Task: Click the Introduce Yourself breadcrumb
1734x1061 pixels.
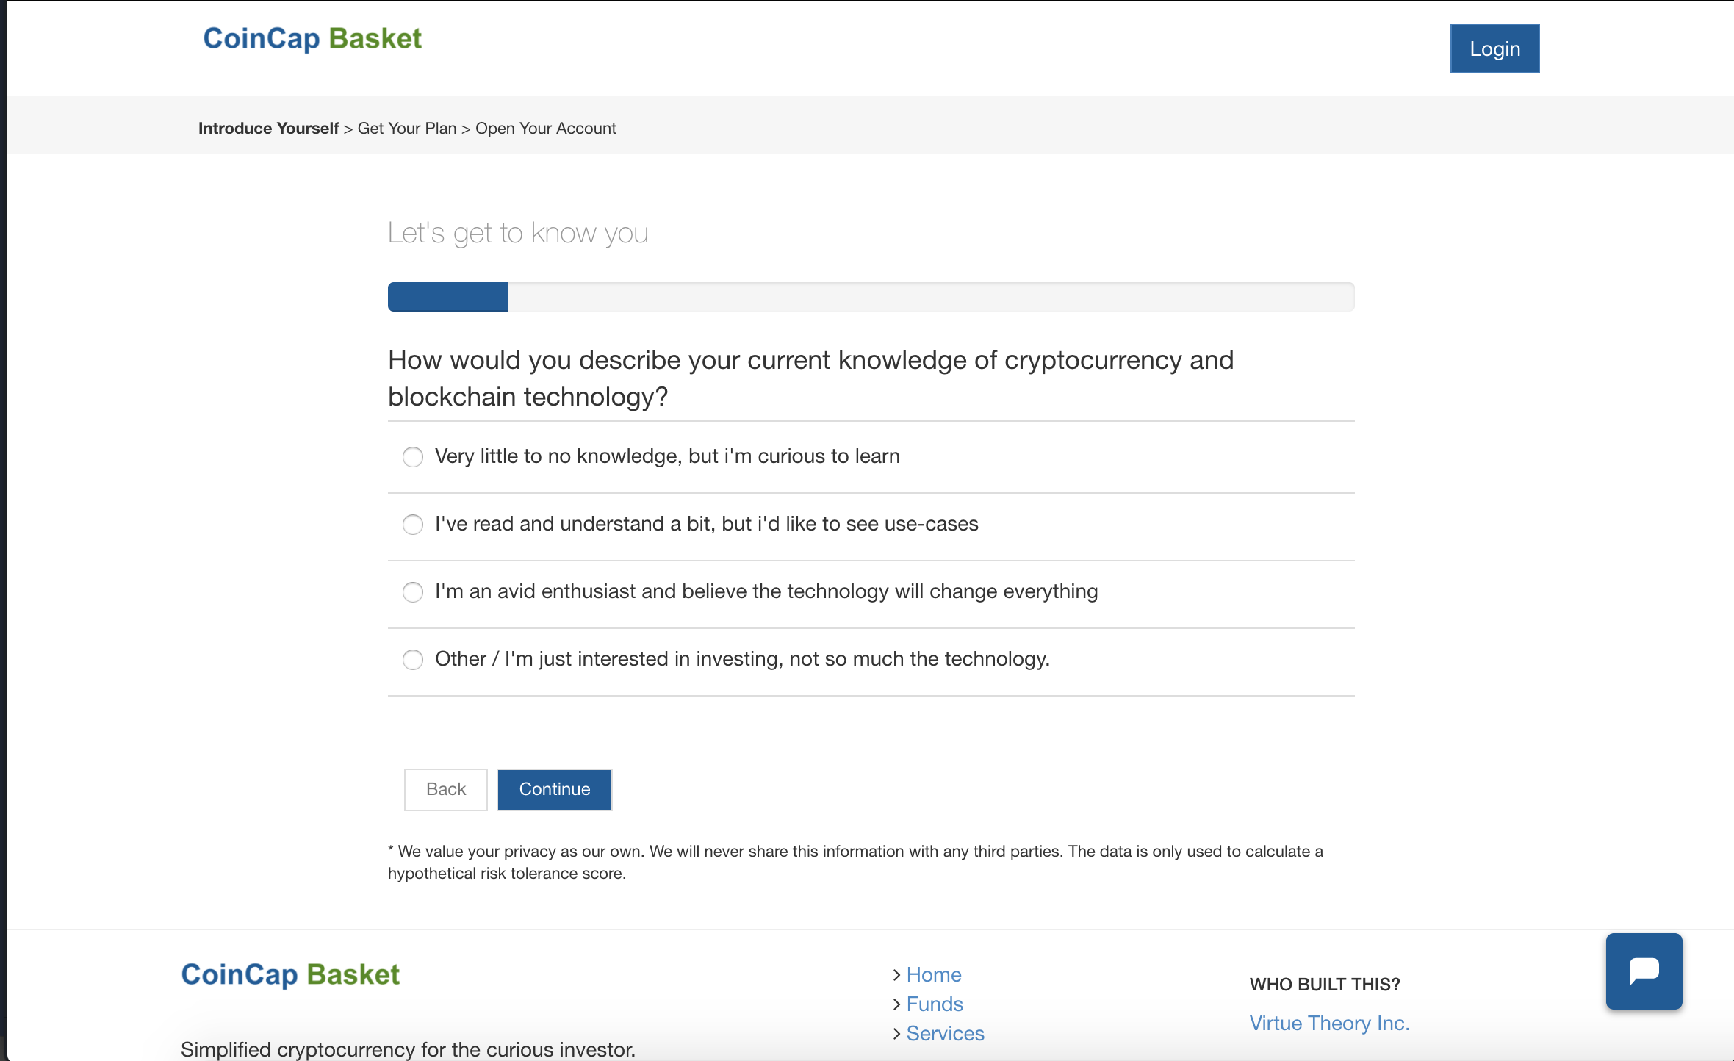Action: (269, 128)
